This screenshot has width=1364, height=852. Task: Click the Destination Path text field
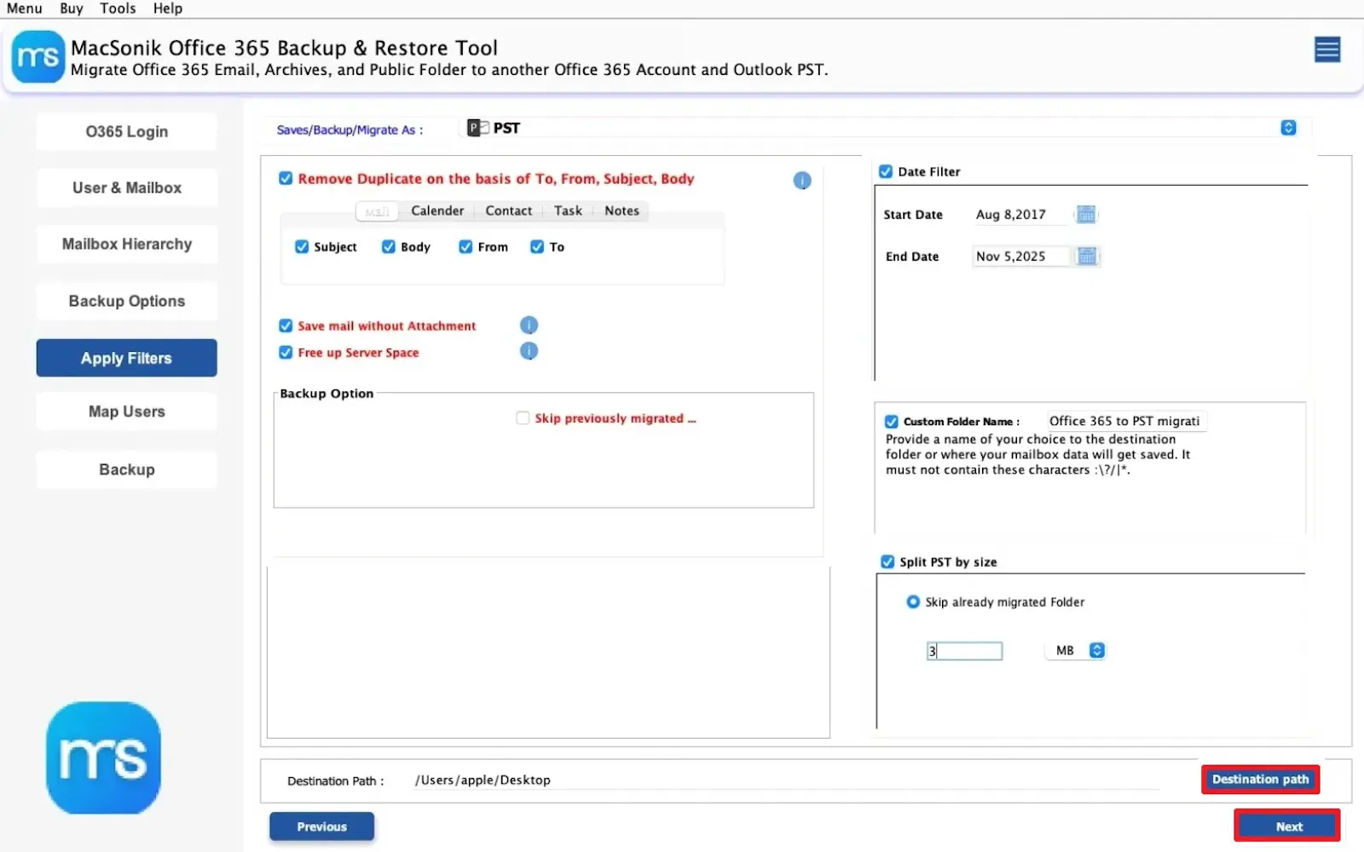click(x=784, y=780)
